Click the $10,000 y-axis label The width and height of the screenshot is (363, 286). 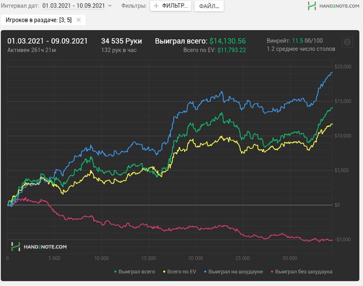[343, 136]
